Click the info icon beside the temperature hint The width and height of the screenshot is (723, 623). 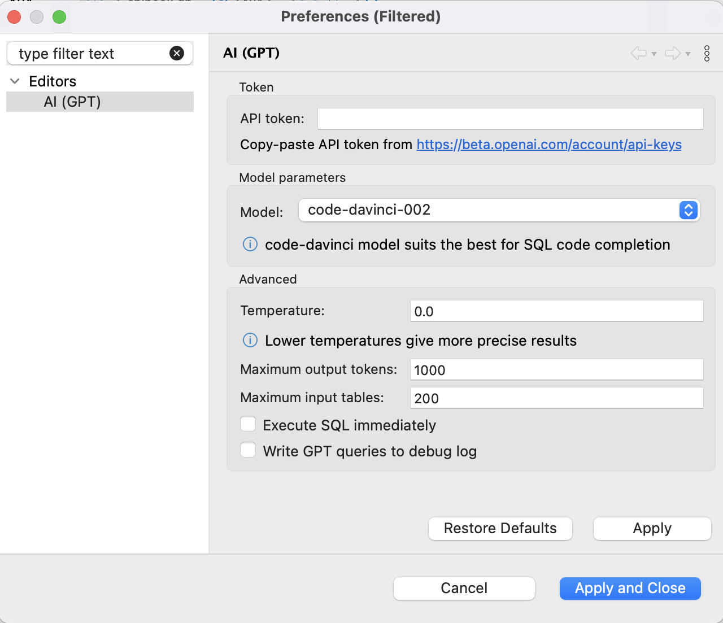tap(250, 340)
